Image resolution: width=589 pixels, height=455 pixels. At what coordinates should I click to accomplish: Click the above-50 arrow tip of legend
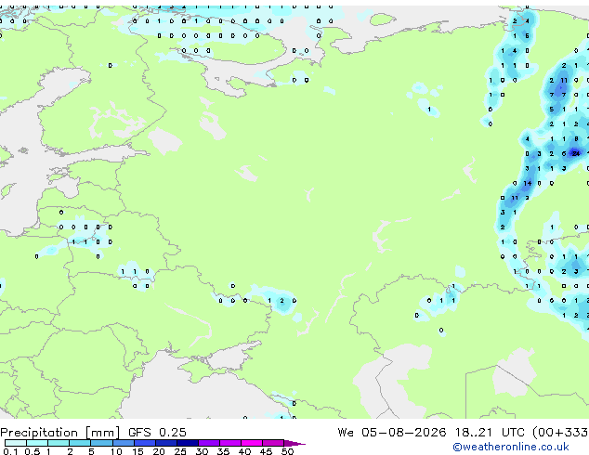tap(294, 443)
